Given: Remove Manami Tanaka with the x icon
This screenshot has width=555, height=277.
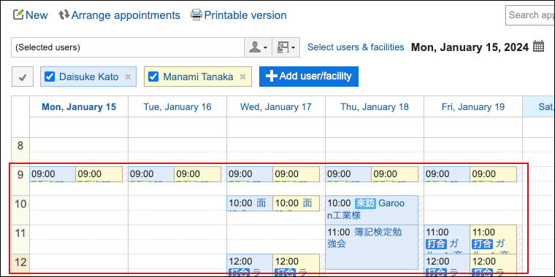Looking at the screenshot, I should point(242,77).
